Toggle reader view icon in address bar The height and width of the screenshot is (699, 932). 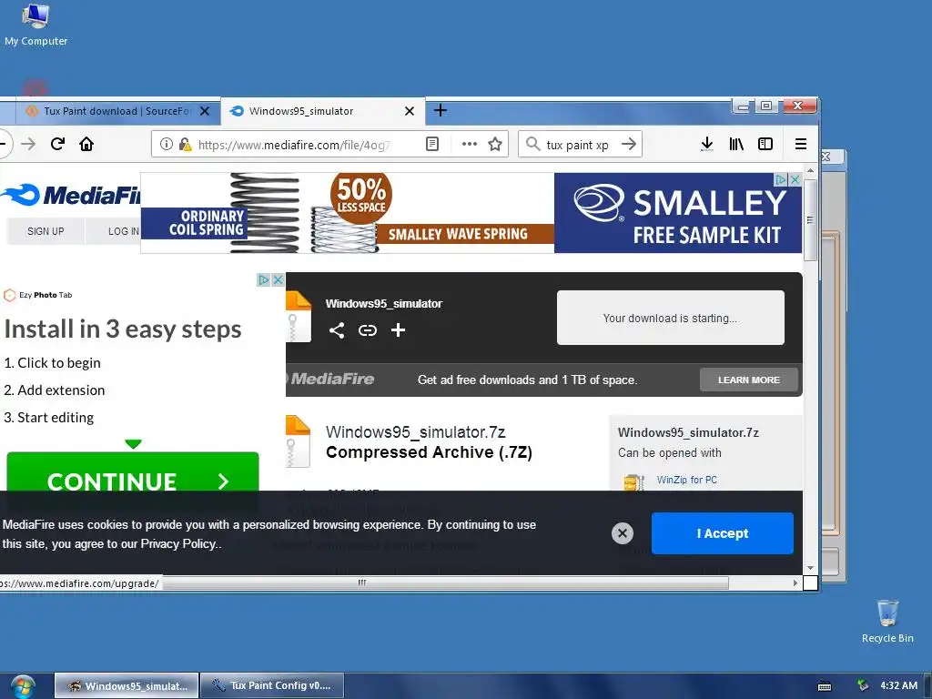pos(432,144)
